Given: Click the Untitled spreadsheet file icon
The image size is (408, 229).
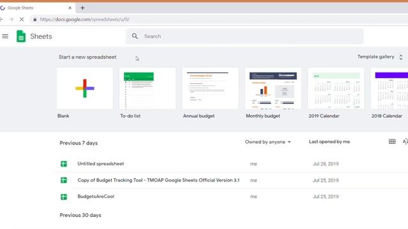Looking at the screenshot, I should [x=64, y=164].
